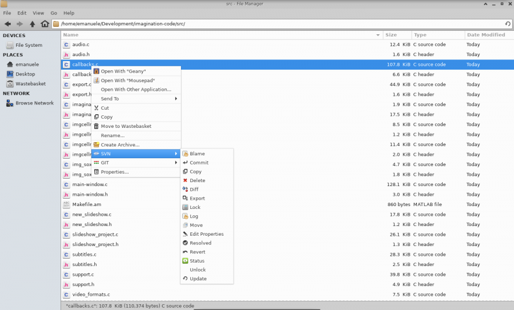Click the Mousepad icon in context menu
The image size is (514, 310).
pos(97,80)
